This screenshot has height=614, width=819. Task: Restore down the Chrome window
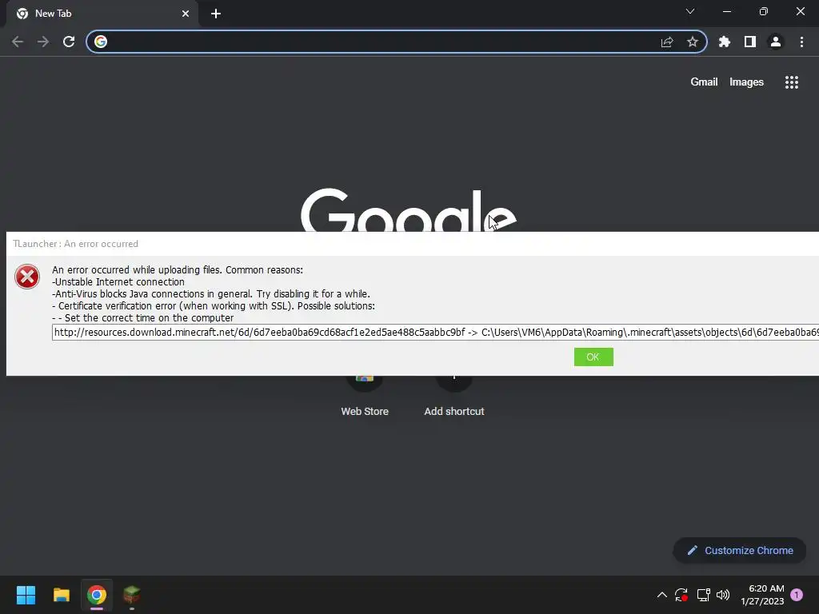[764, 11]
